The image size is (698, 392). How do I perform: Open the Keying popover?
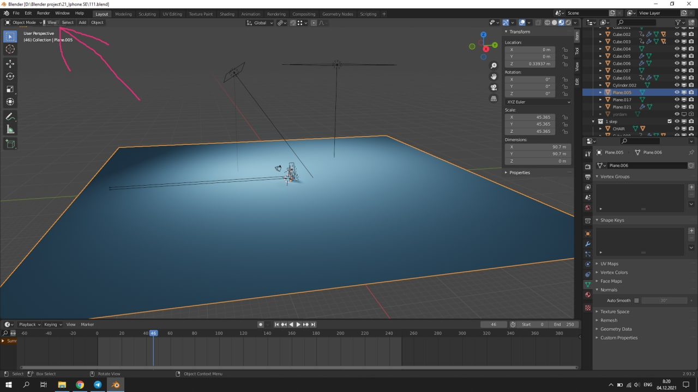53,324
